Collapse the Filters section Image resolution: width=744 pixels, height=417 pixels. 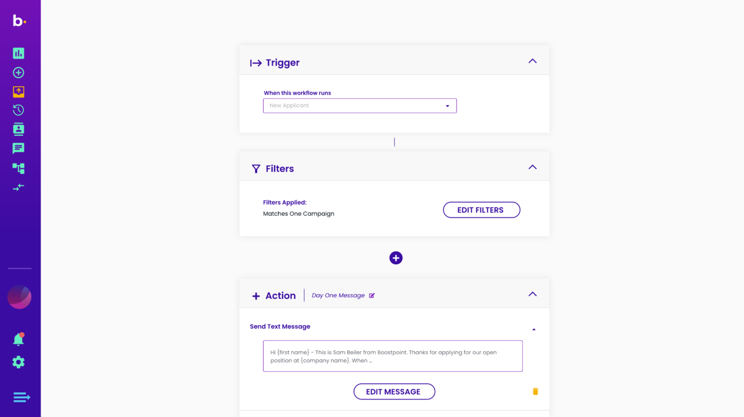coord(532,166)
